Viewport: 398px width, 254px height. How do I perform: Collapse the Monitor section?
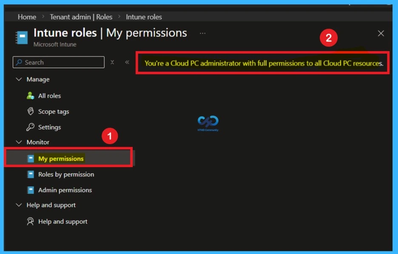point(19,142)
